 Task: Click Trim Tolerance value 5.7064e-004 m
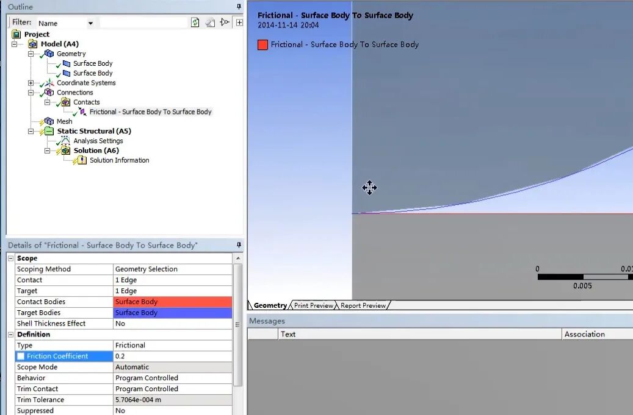[173, 400]
